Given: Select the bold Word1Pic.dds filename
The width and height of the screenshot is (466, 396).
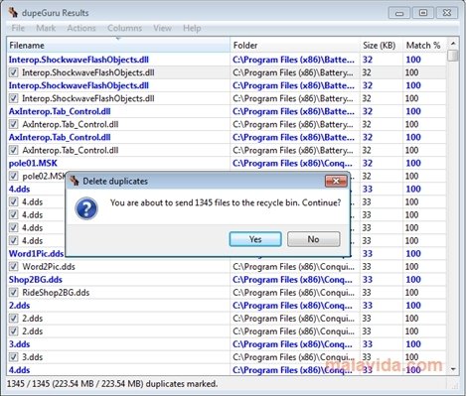Looking at the screenshot, I should (36, 254).
